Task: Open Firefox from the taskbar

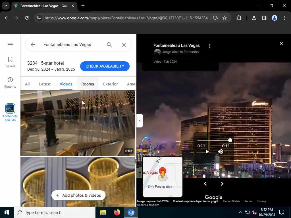Action: click(117, 212)
